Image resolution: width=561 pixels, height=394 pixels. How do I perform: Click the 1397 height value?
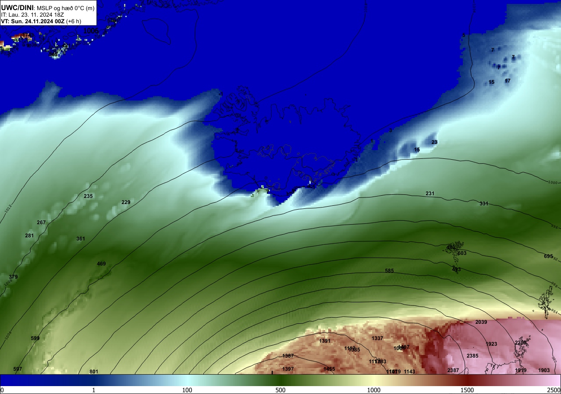pyautogui.click(x=288, y=369)
